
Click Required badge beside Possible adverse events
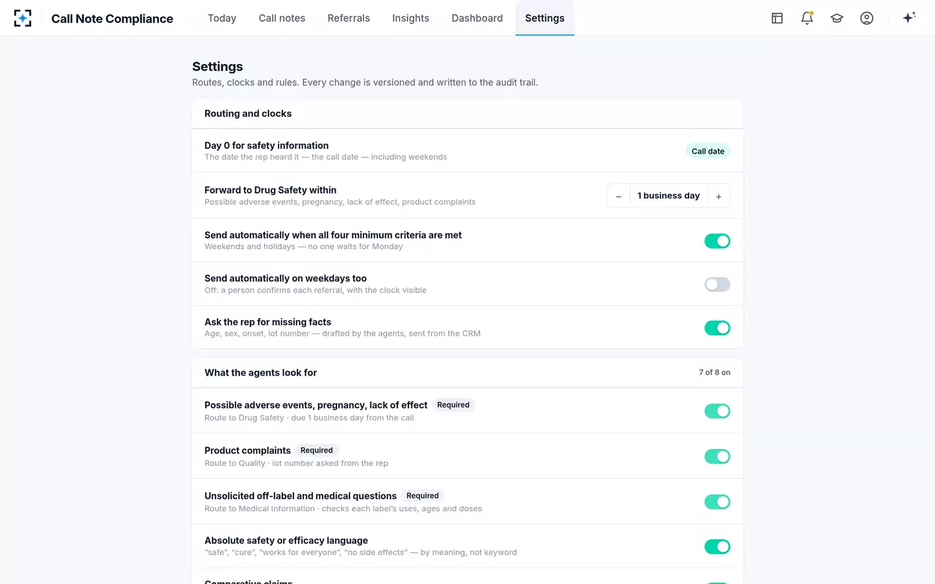tap(453, 405)
